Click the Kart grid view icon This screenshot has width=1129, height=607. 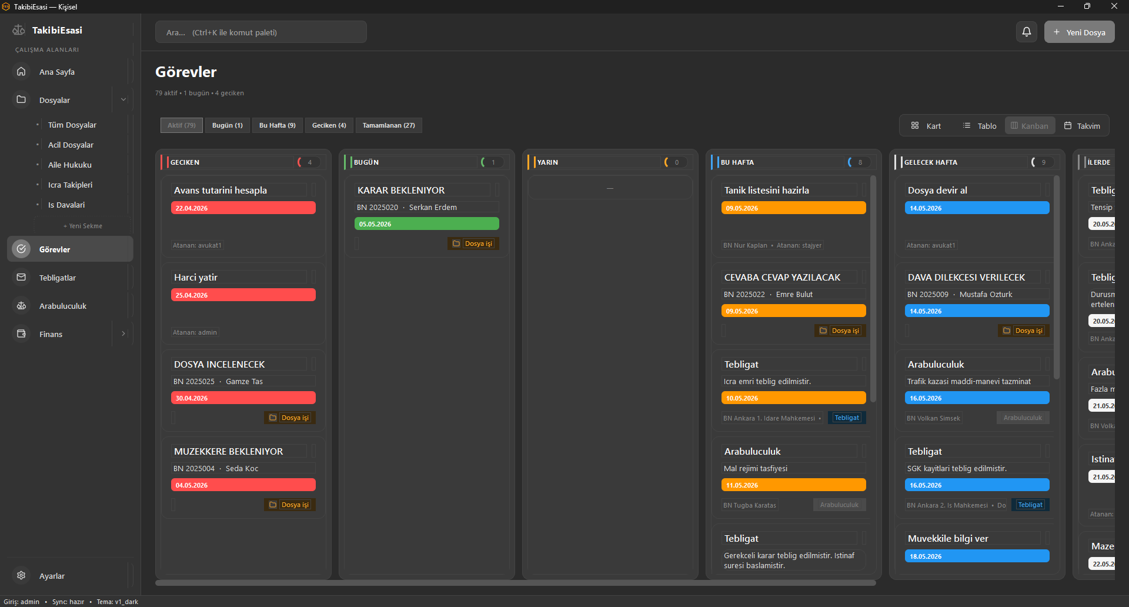point(915,125)
